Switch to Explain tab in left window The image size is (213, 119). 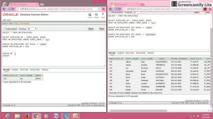pos(15,70)
